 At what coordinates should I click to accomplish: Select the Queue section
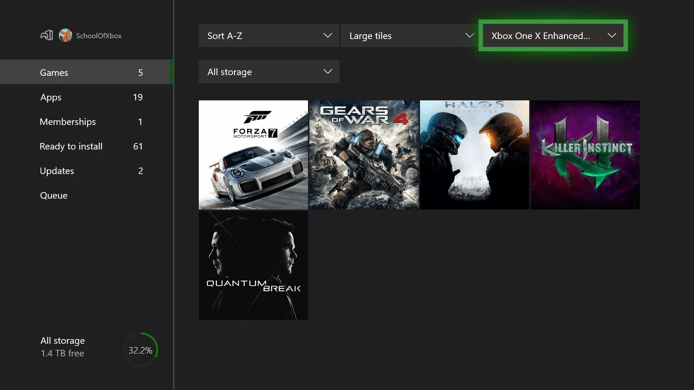(x=54, y=195)
